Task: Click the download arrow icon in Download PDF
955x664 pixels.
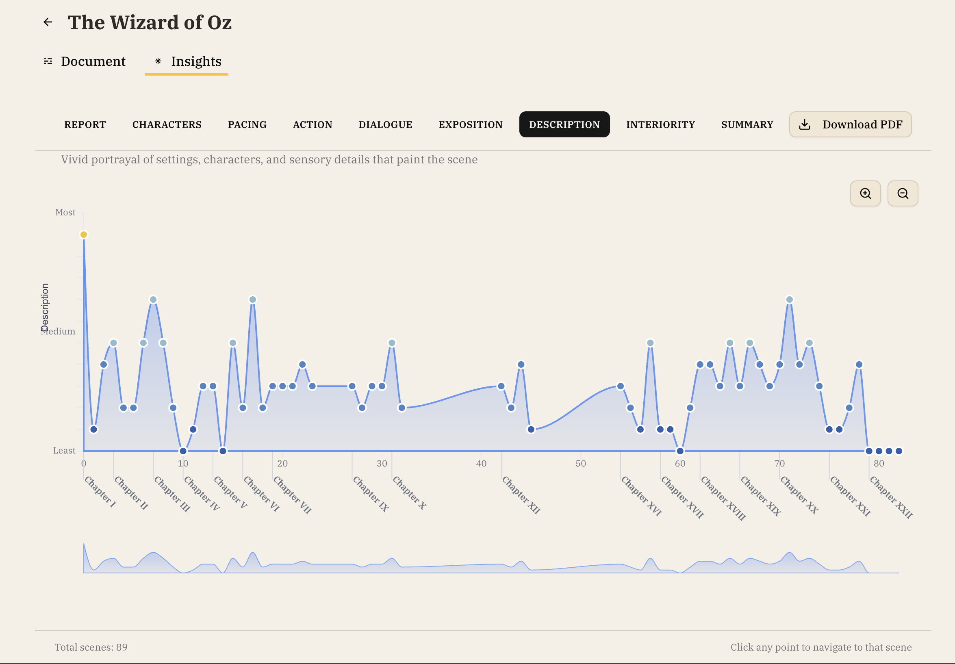Action: pyautogui.click(x=804, y=124)
